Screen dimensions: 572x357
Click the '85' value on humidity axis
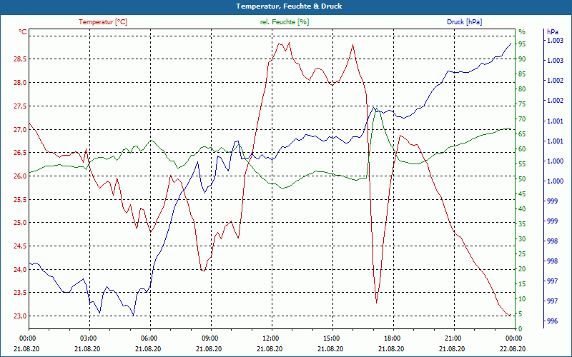click(522, 74)
